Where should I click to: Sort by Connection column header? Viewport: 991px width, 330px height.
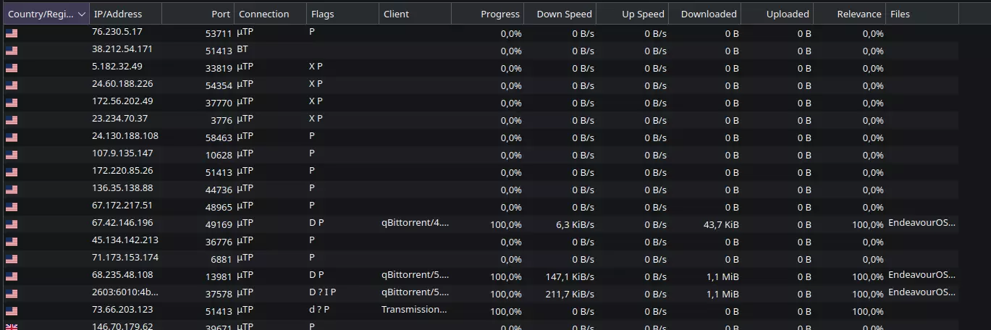tap(271, 14)
